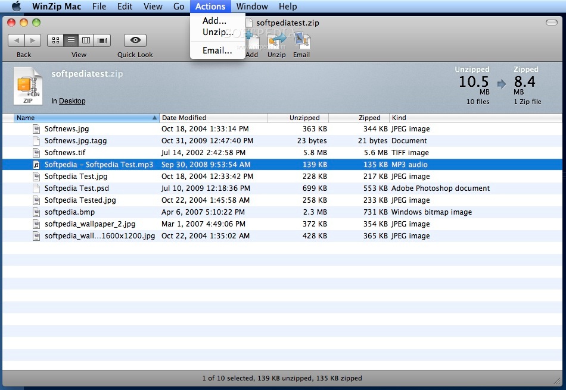Viewport: 566px width, 390px height.
Task: Switch to icon view mode
Action: tap(55, 40)
